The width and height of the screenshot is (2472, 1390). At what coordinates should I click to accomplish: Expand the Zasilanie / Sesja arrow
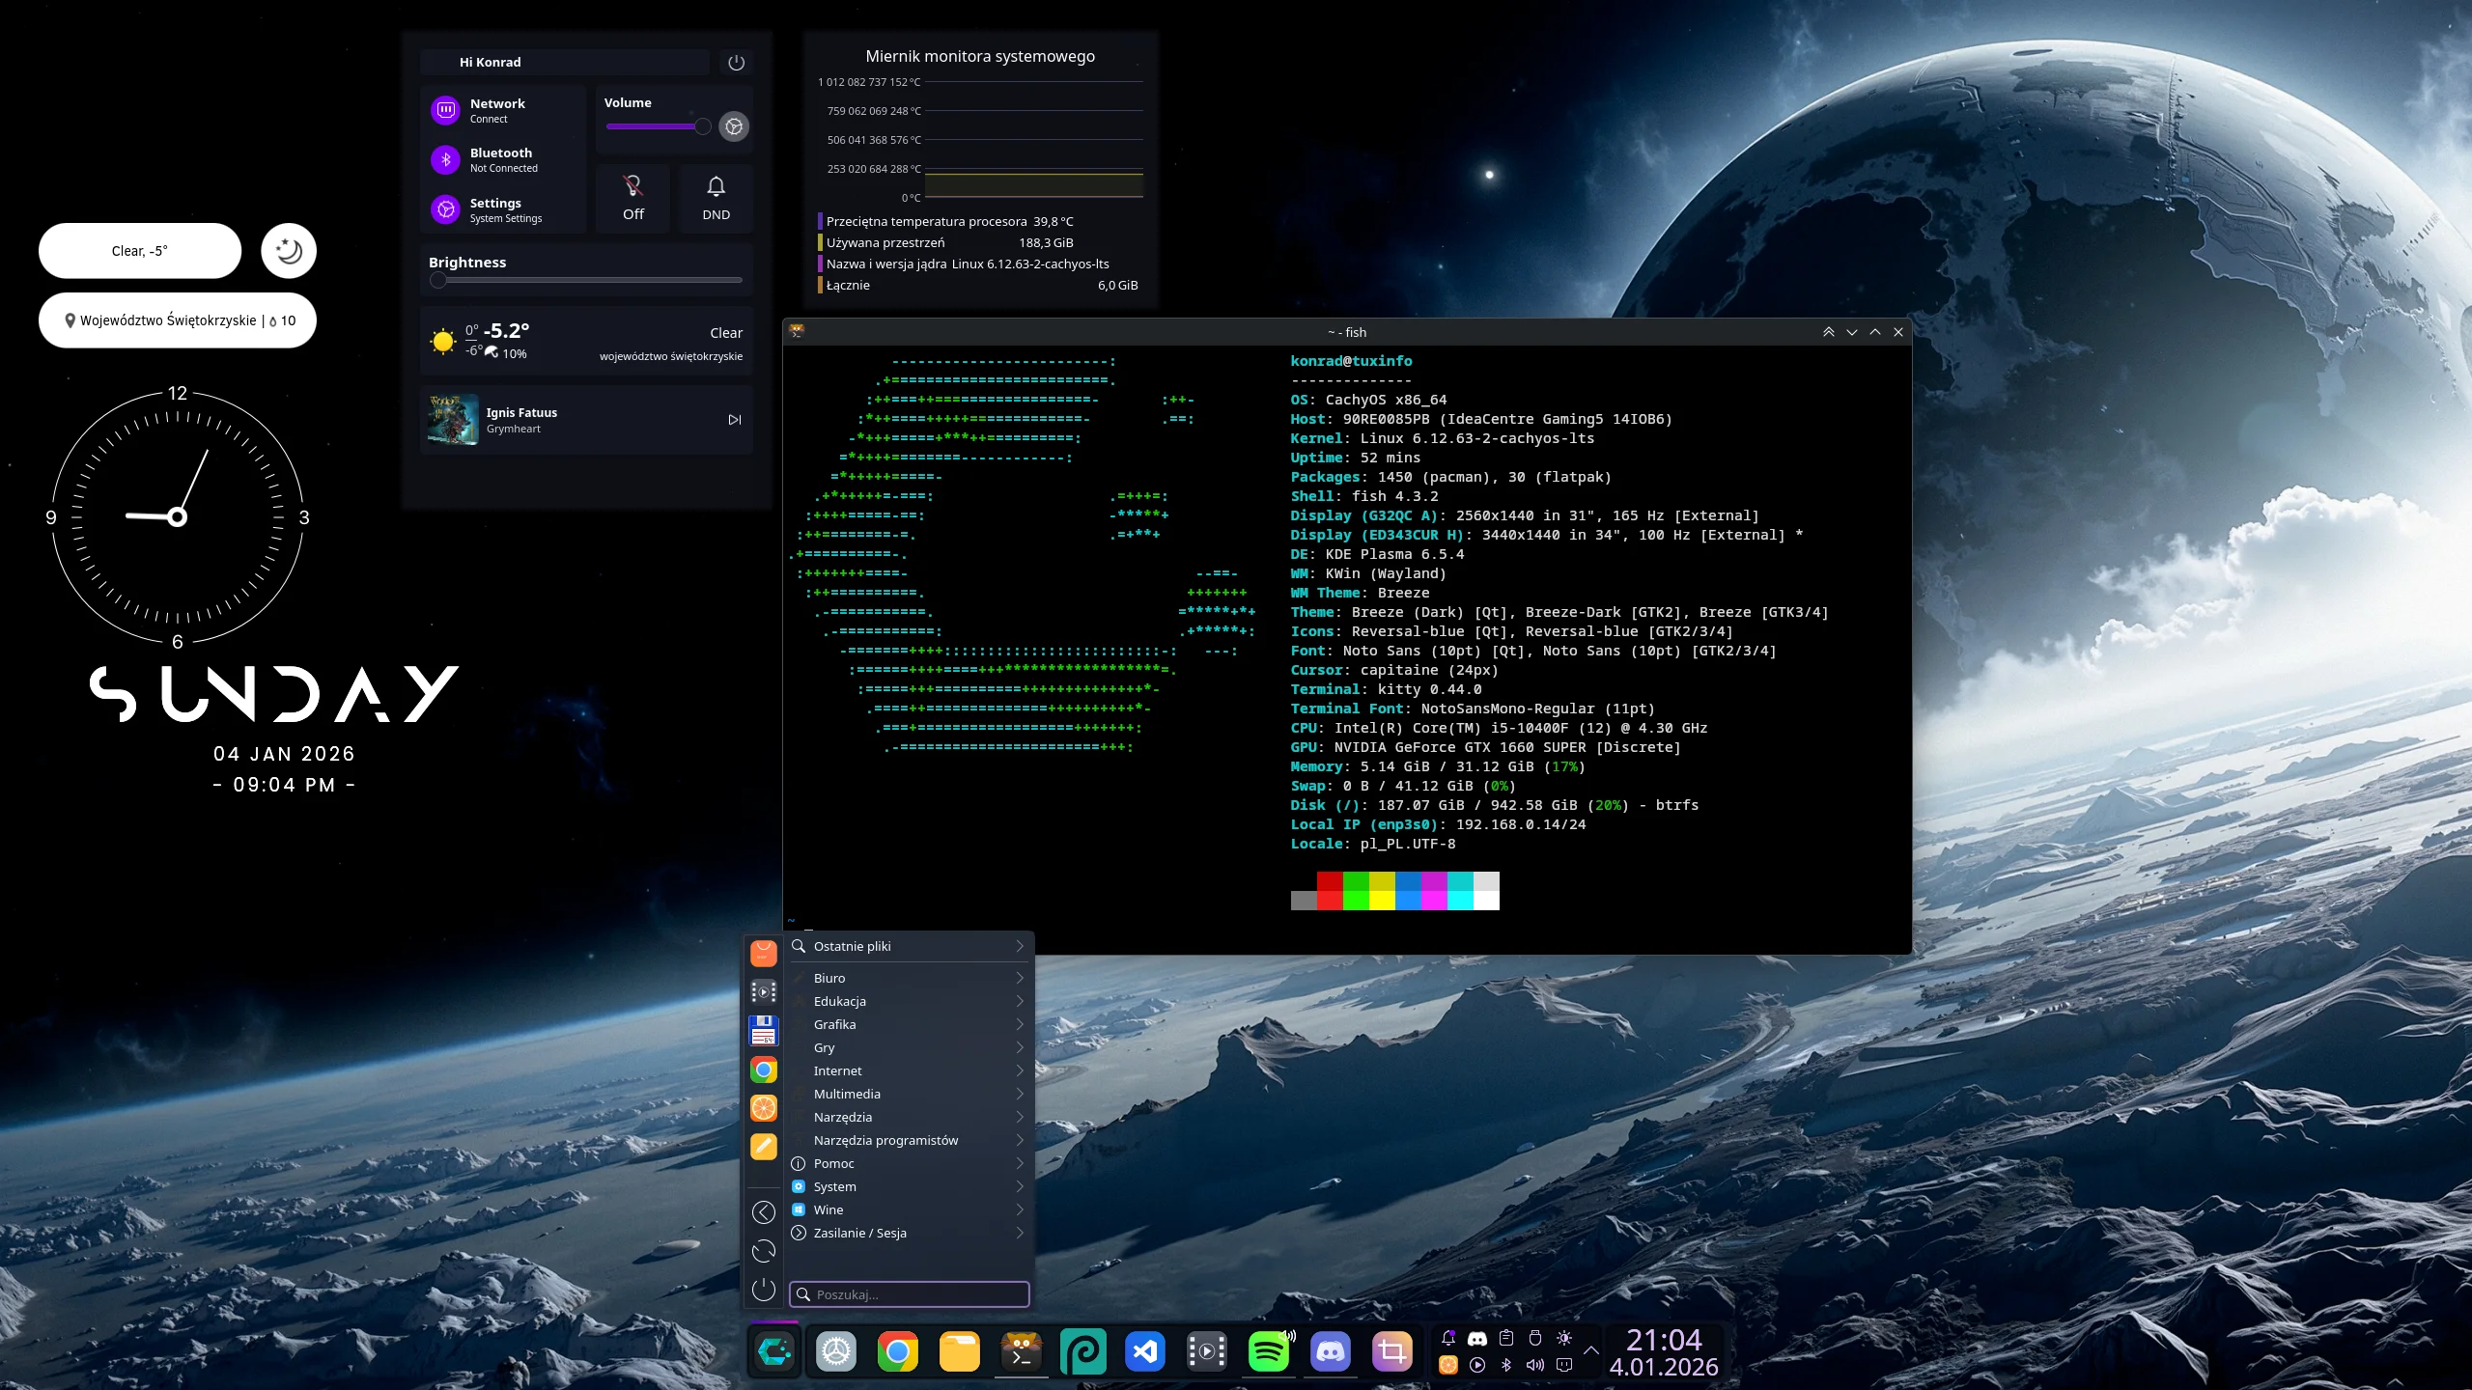(1020, 1233)
